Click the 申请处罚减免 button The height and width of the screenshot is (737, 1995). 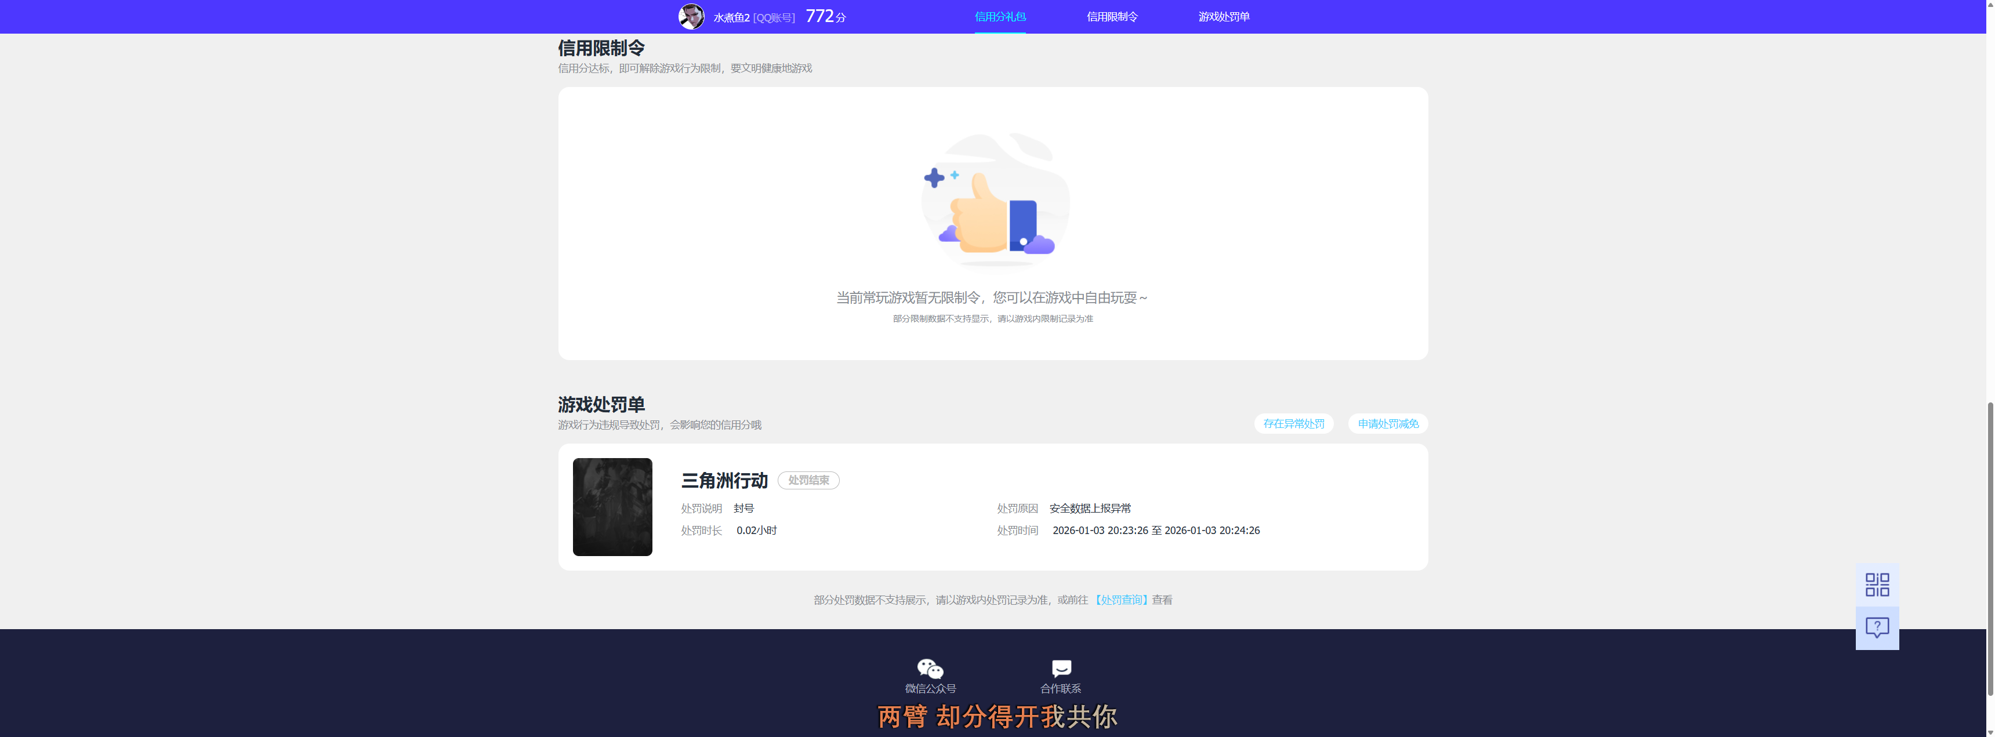click(x=1388, y=423)
